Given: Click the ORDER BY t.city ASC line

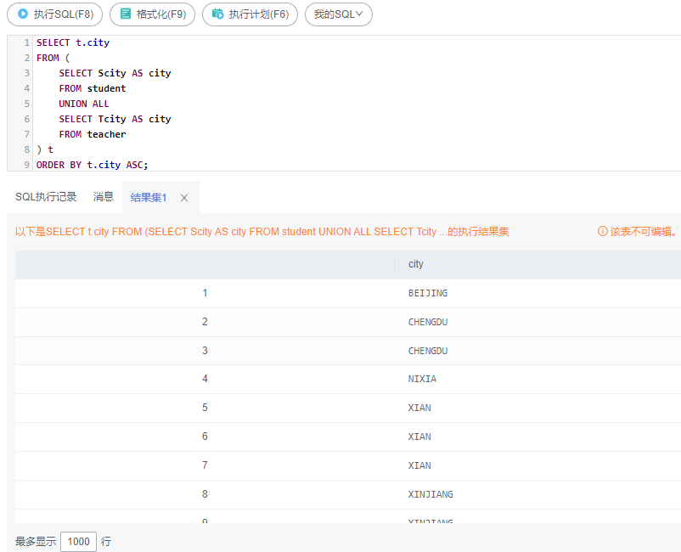Looking at the screenshot, I should pyautogui.click(x=92, y=165).
